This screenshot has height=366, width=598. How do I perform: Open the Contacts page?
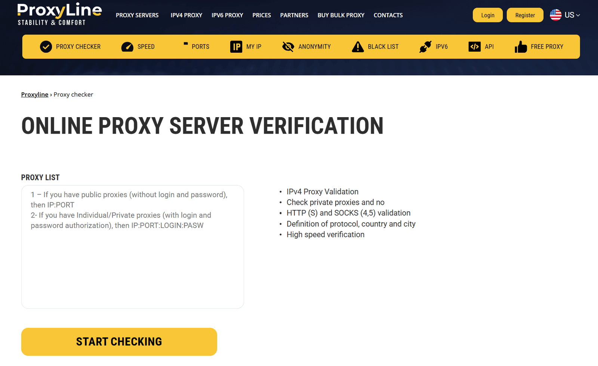pyautogui.click(x=388, y=15)
